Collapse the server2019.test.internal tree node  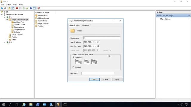[x=2, y=15]
